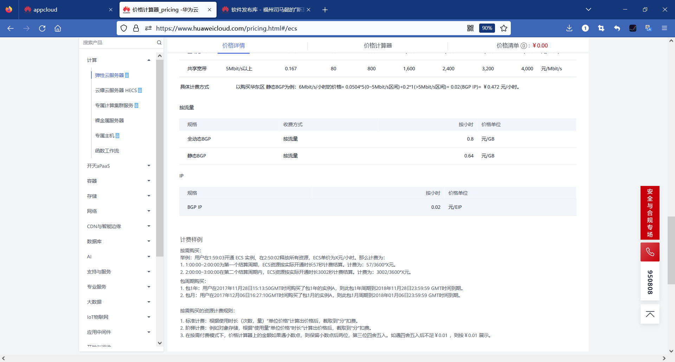Expand the IoT物联网 category
This screenshot has height=362, width=675.
pyautogui.click(x=149, y=317)
